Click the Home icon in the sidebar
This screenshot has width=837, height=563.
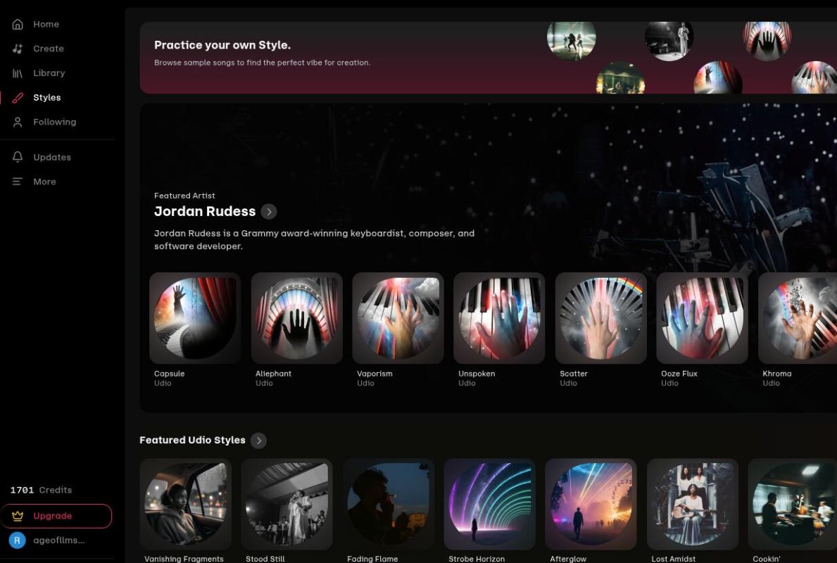(17, 23)
